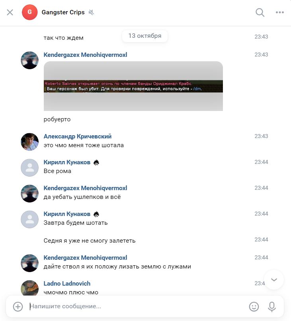This screenshot has height=321, width=291.
Task: Click the first Kendergazex Menohiqvermoxl name
Action: click(85, 54)
